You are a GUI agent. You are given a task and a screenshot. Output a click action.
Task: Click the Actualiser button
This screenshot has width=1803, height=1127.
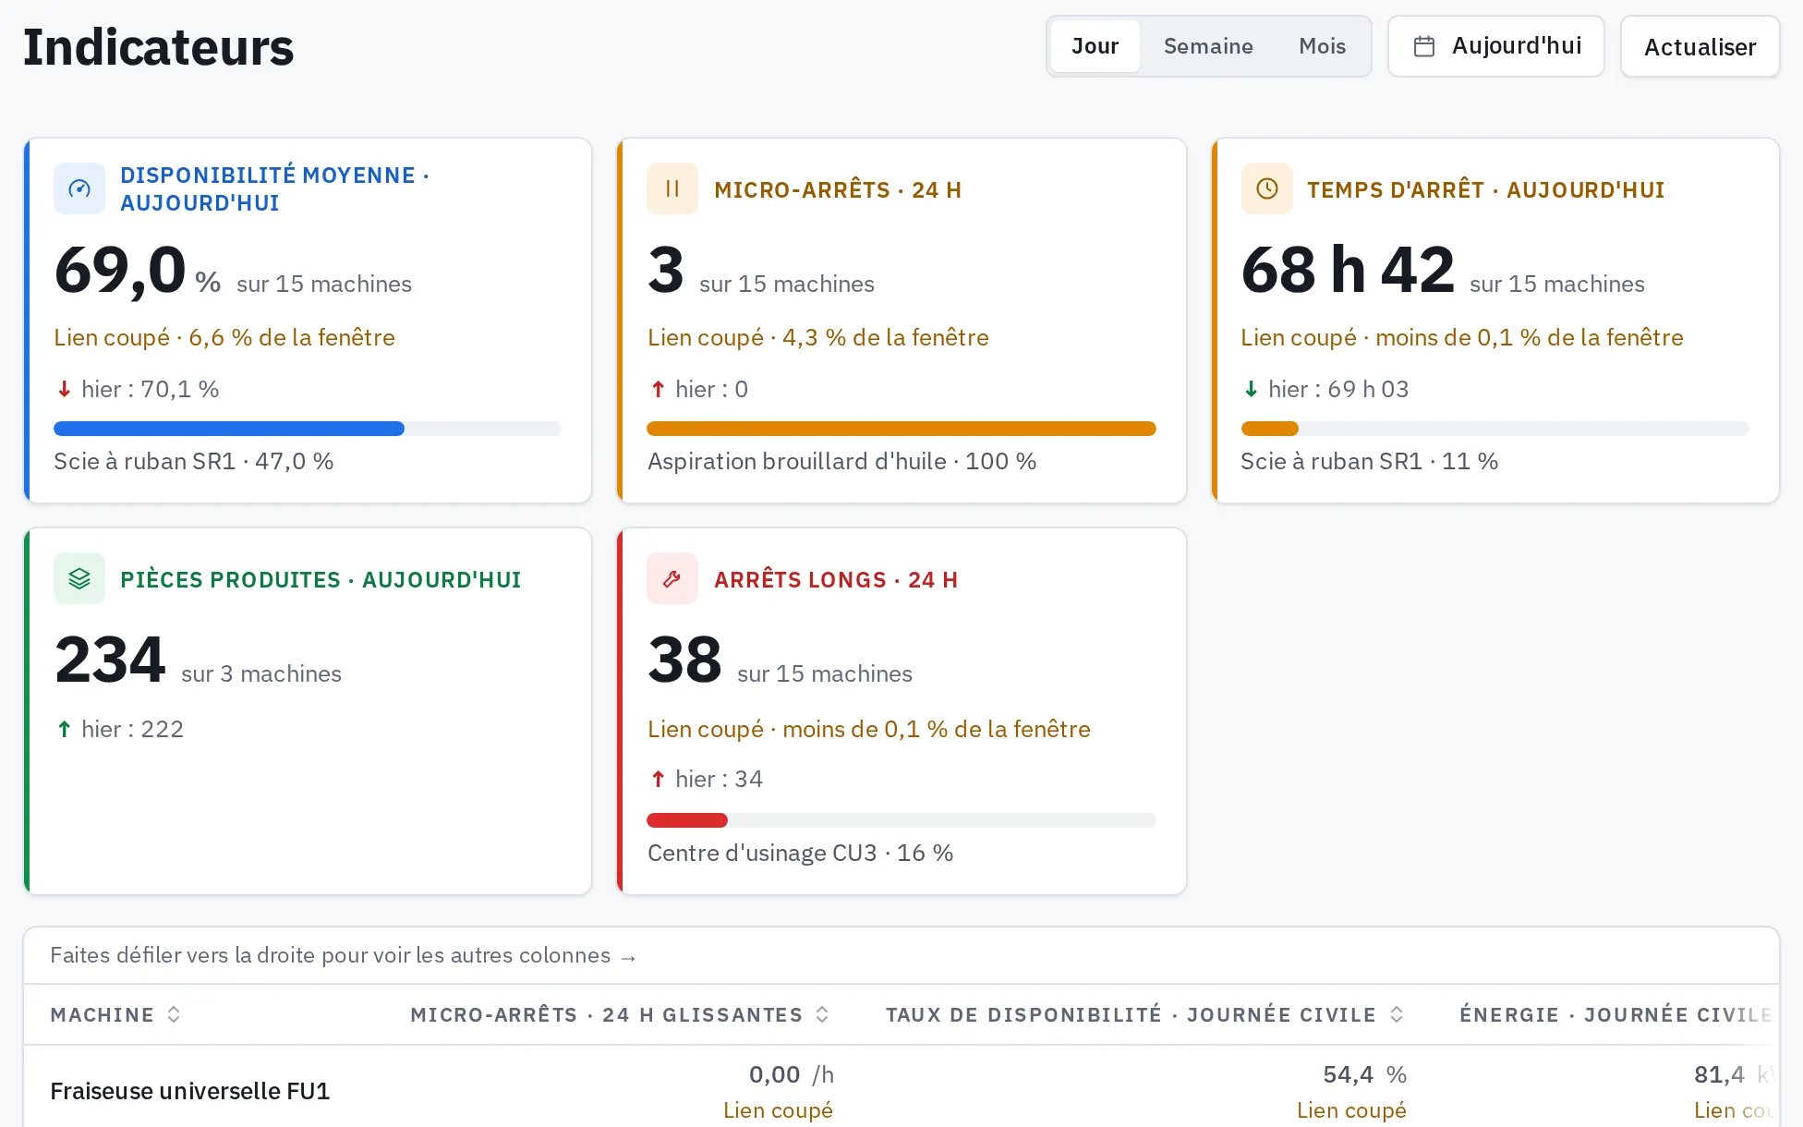pos(1700,46)
